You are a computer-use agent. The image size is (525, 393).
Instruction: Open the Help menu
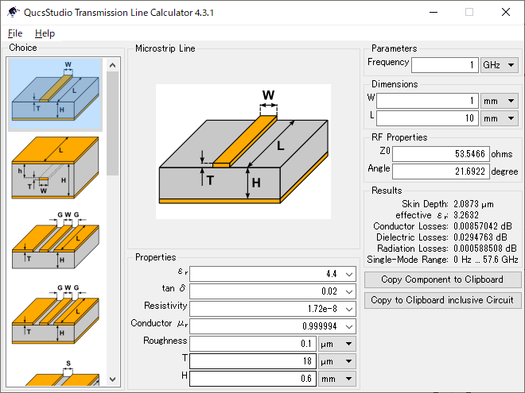coord(45,33)
